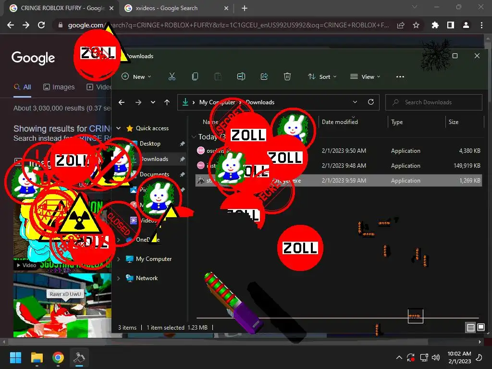Select the All search results tab
Image resolution: width=492 pixels, height=369 pixels.
pyautogui.click(x=22, y=87)
